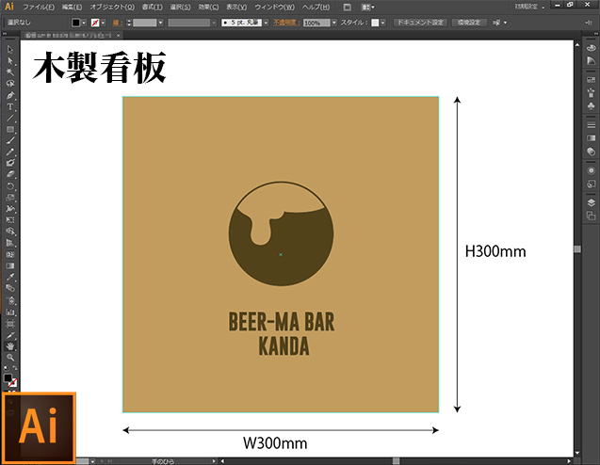
Task: Open the 編集(E) menu
Action: click(x=72, y=7)
